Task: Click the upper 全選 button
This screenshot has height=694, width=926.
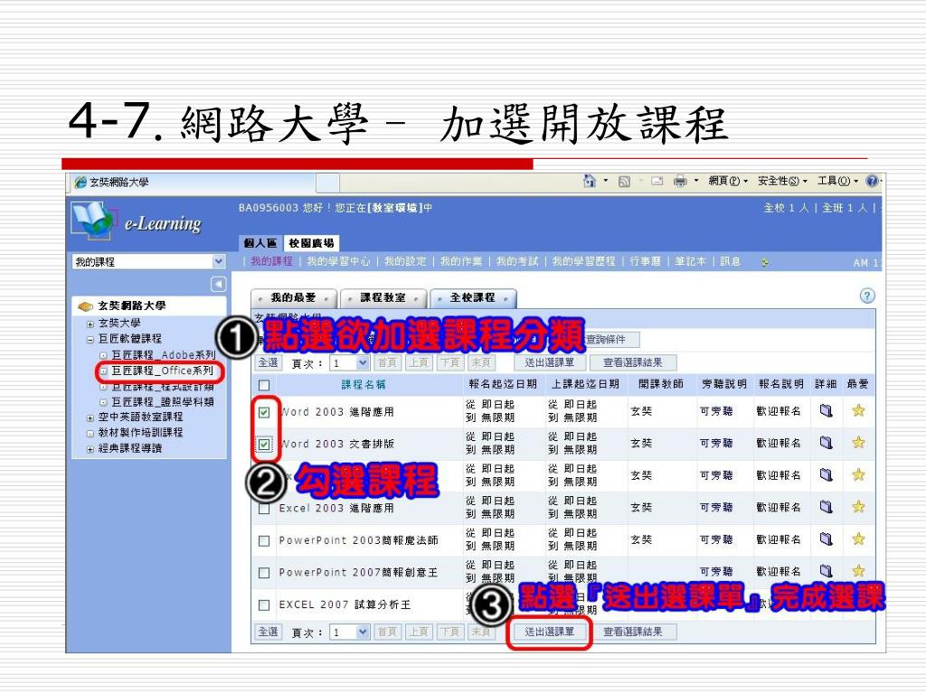Action: [268, 363]
